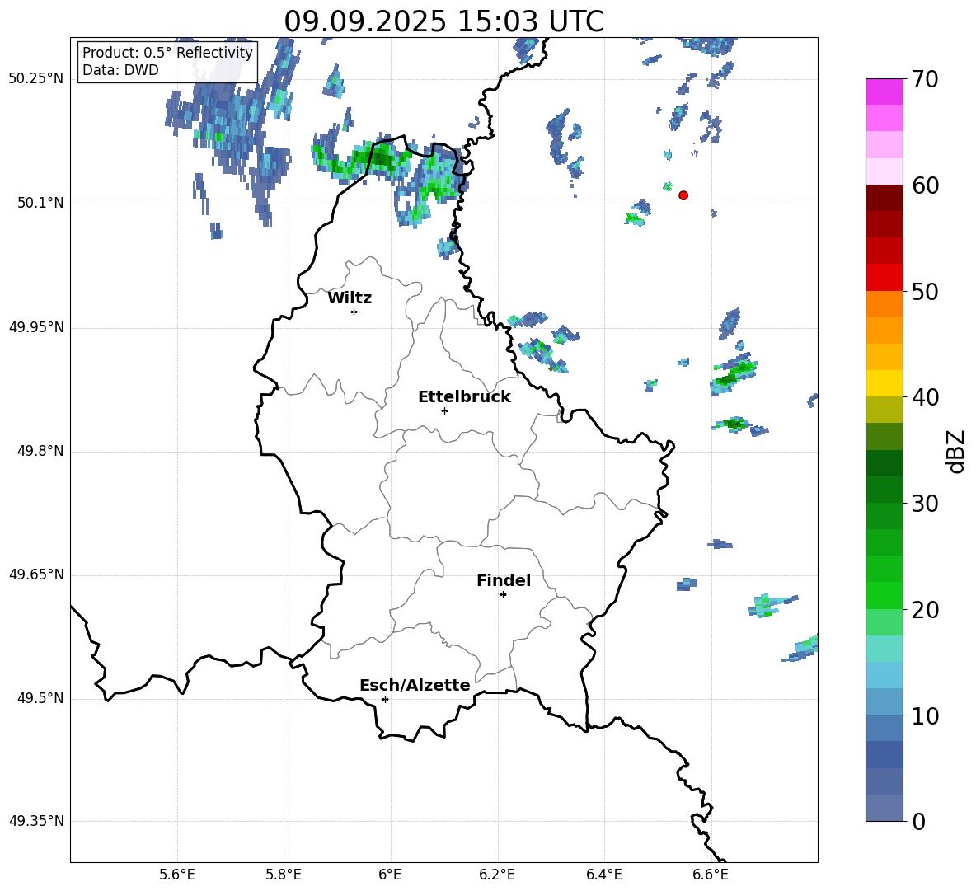The height and width of the screenshot is (891, 976).
Task: Click the dBZ colorbar label
Action: coord(955,451)
